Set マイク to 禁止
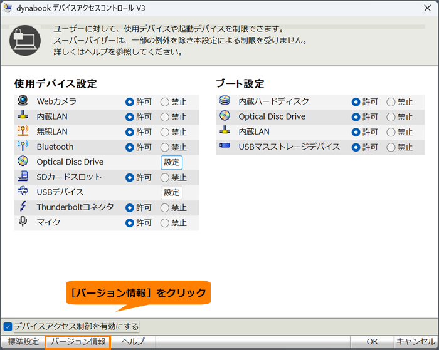Screen dimensions: 439x350 164,223
